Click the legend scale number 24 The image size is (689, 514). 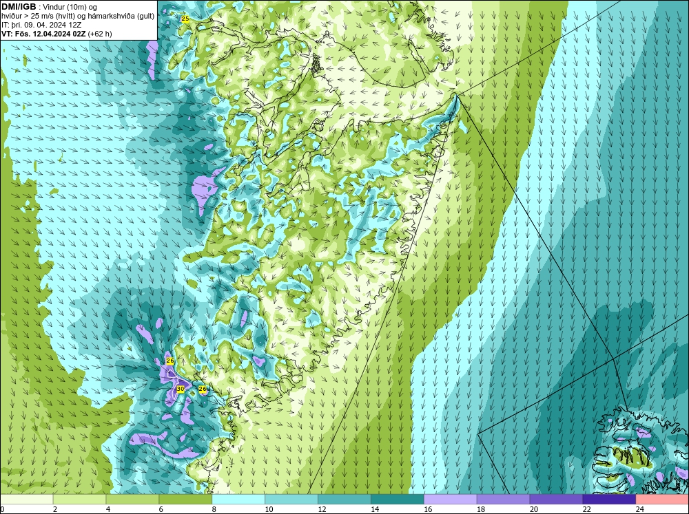pos(640,509)
